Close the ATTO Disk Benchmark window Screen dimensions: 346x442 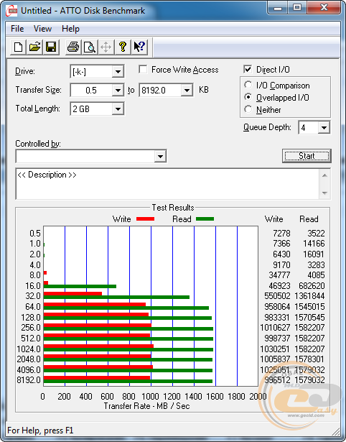324,8
